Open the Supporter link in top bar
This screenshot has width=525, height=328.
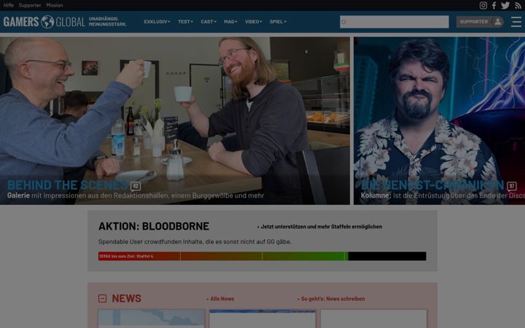tap(30, 5)
